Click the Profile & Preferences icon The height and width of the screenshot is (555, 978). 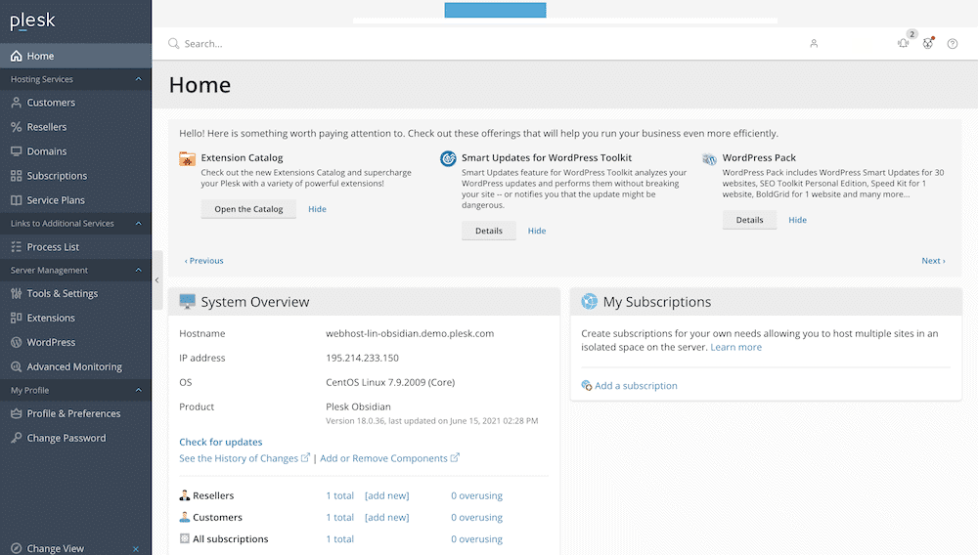[x=17, y=413]
